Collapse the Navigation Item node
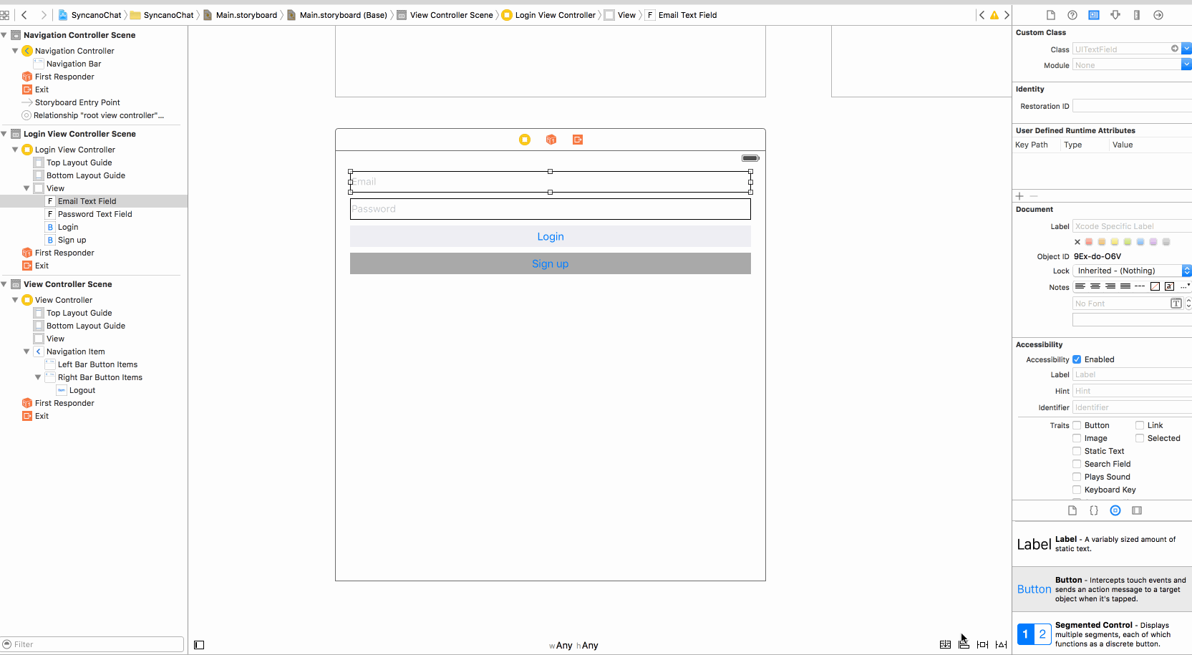This screenshot has width=1192, height=655. click(x=26, y=351)
